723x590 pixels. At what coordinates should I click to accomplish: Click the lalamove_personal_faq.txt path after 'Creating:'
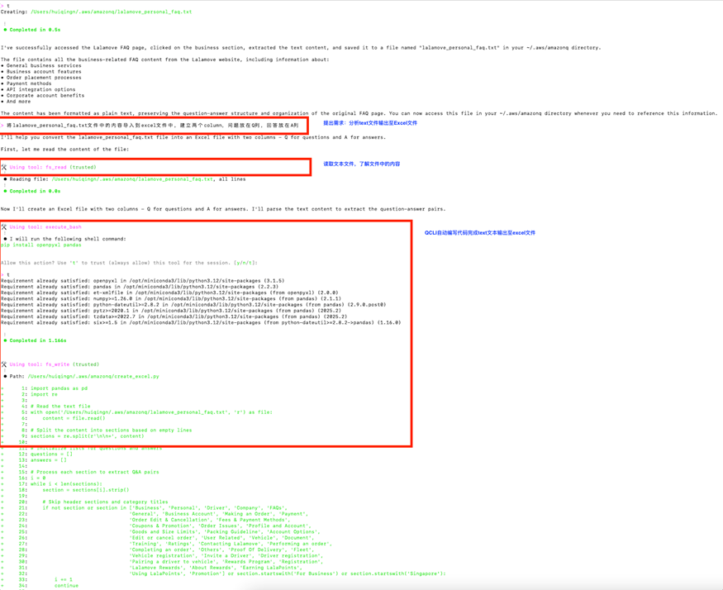click(x=111, y=12)
